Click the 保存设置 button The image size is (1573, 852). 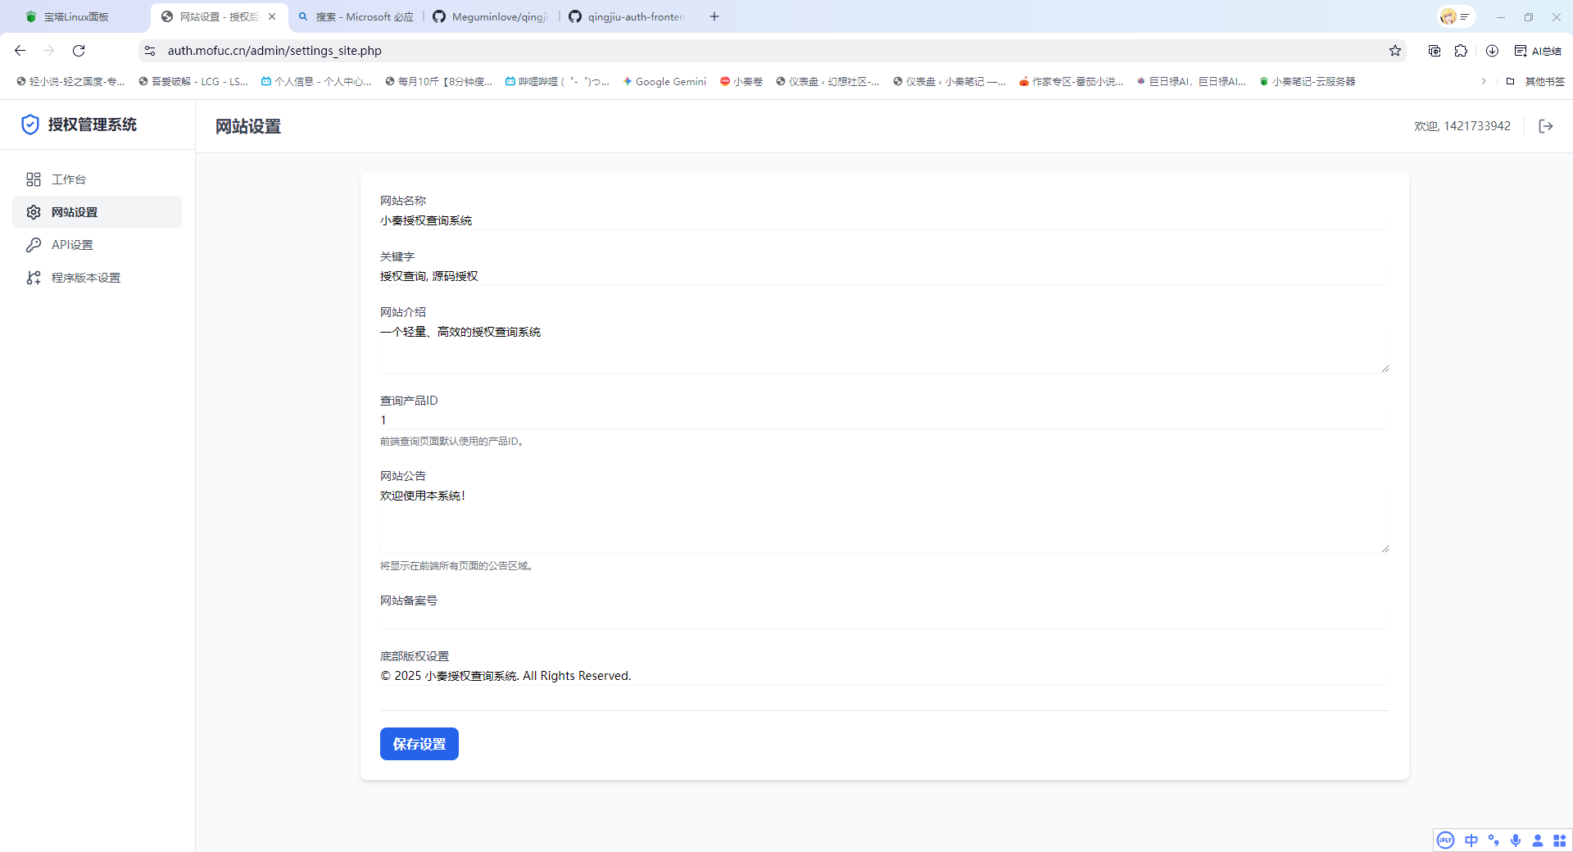419,744
